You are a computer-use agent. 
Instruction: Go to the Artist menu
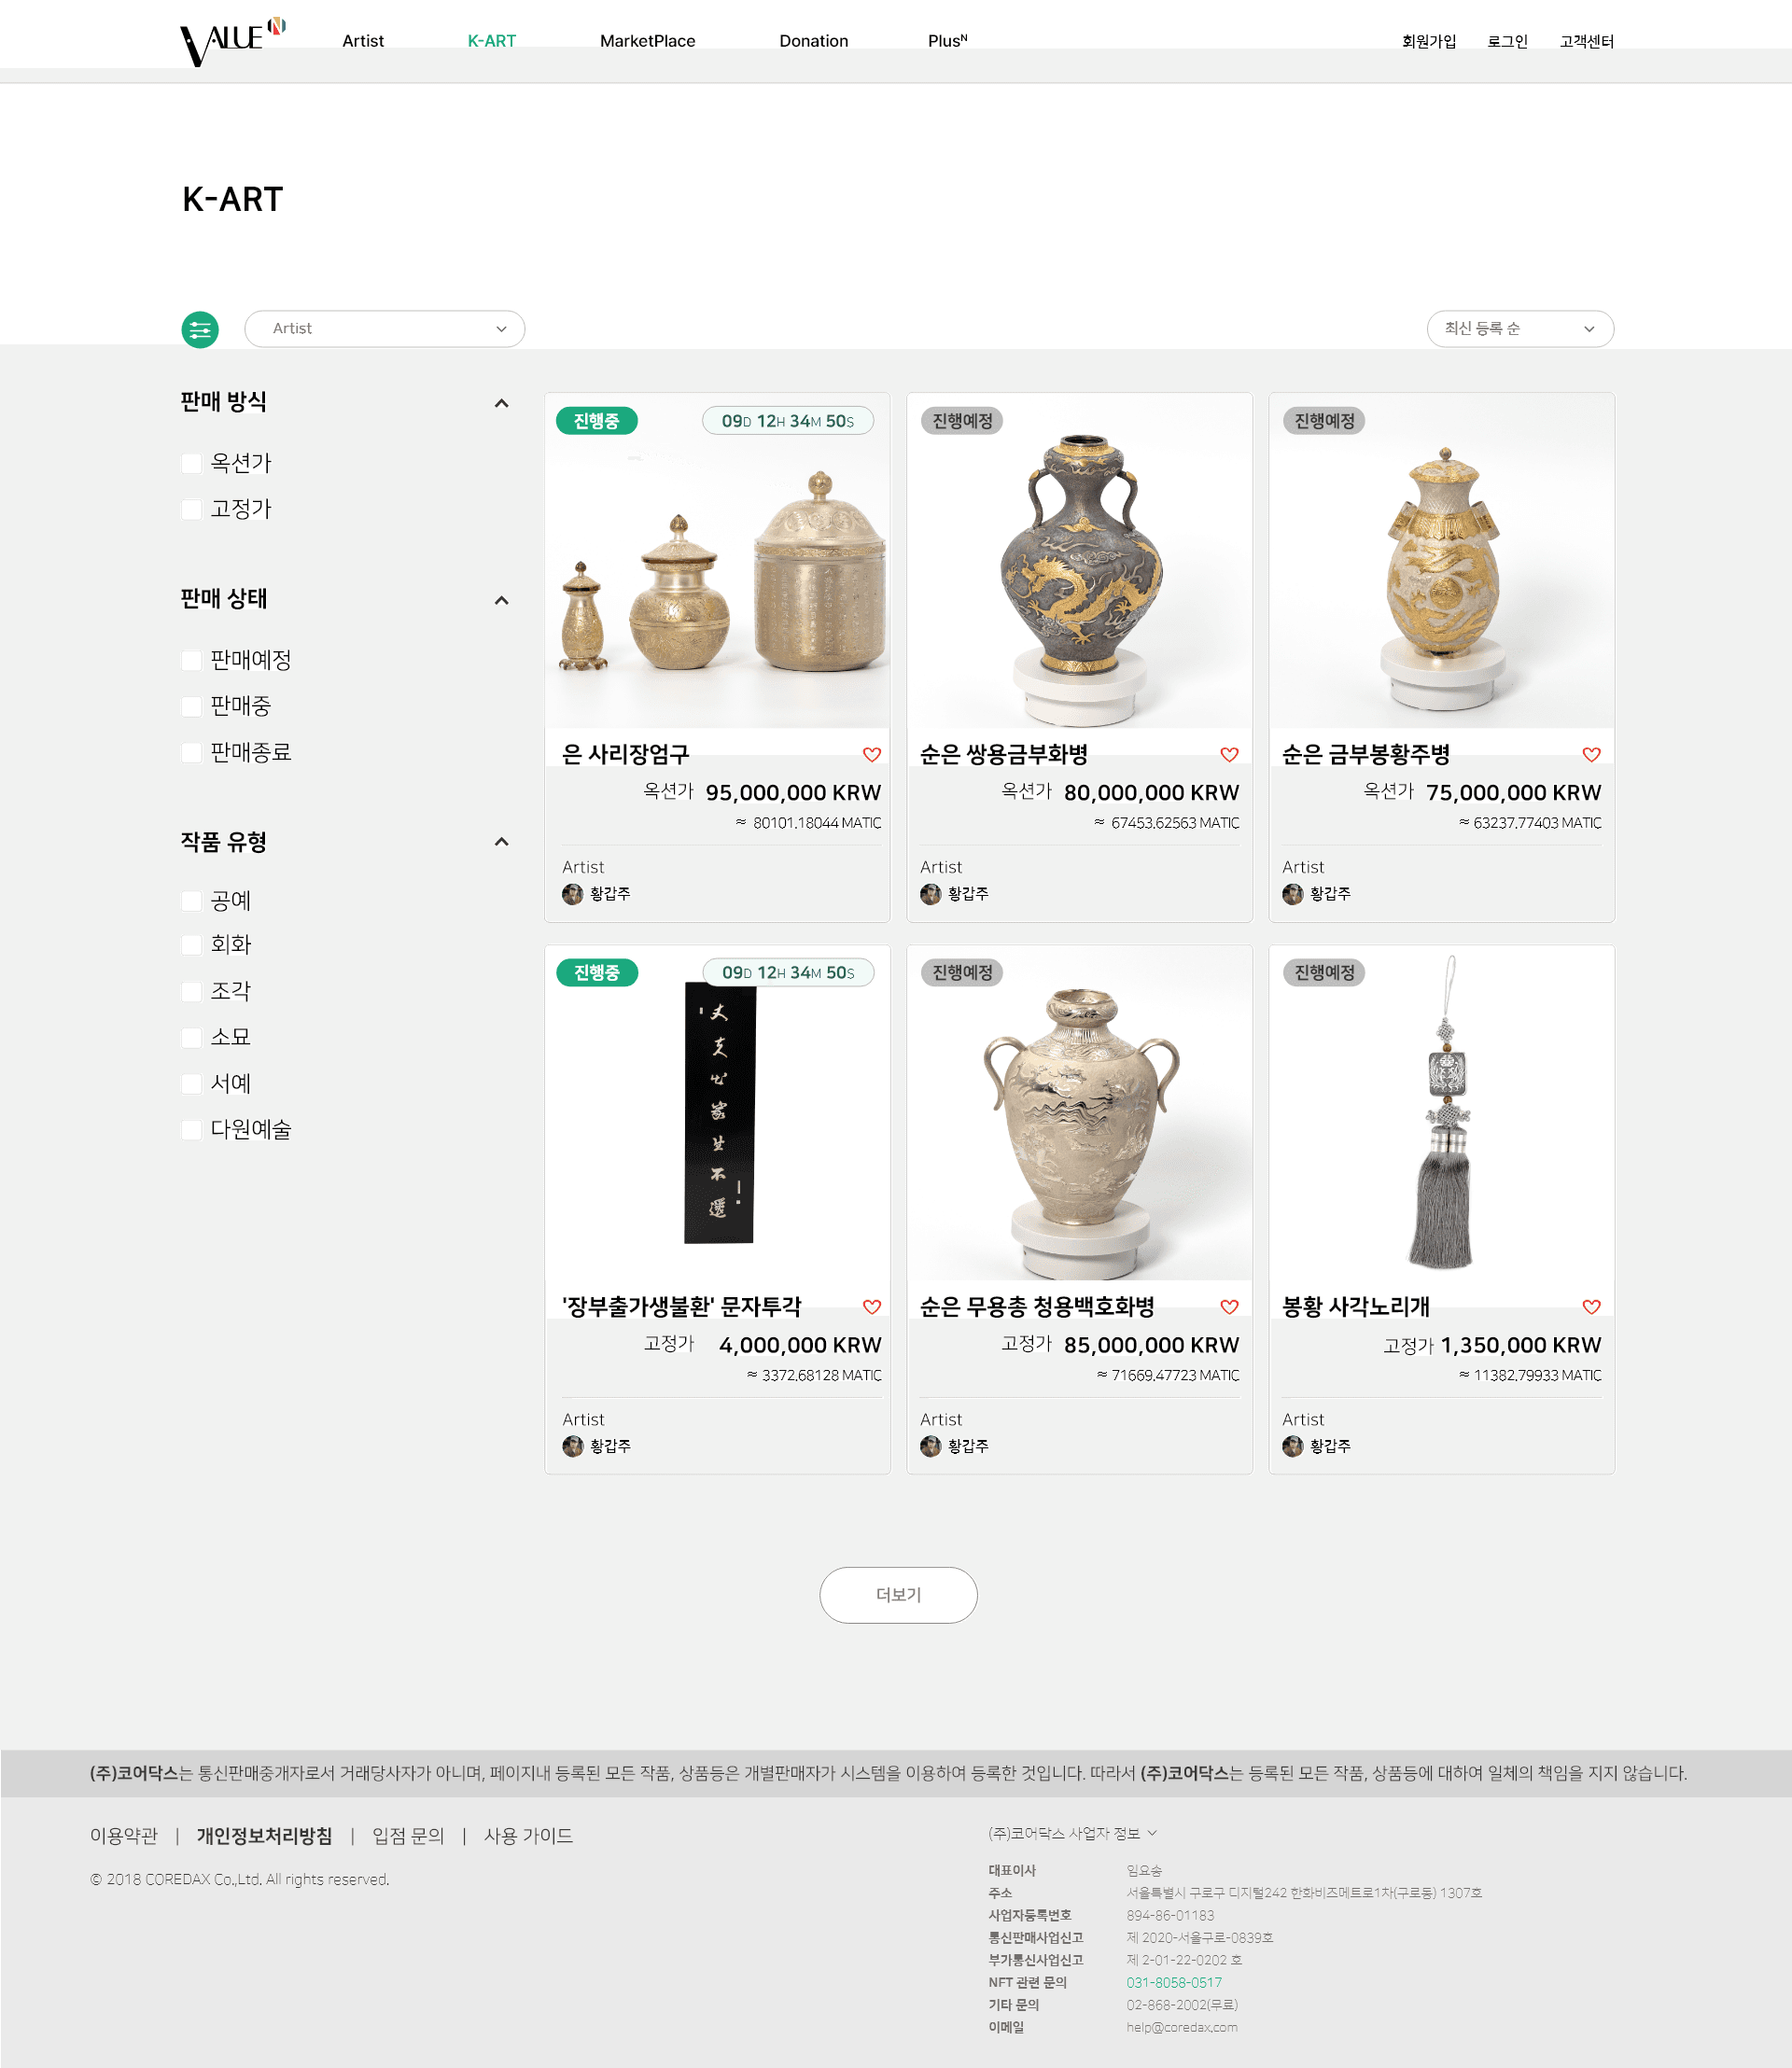tap(363, 41)
